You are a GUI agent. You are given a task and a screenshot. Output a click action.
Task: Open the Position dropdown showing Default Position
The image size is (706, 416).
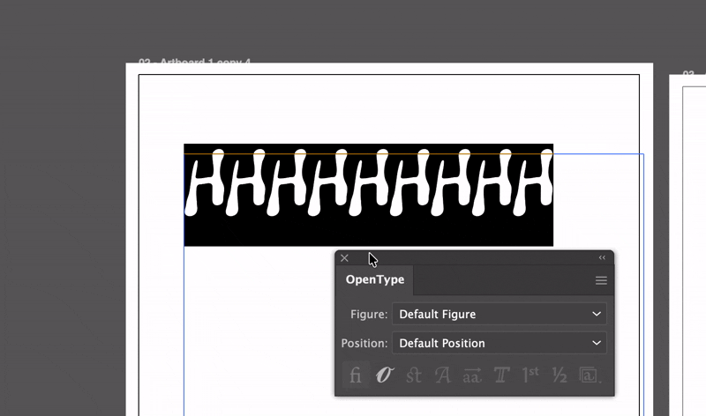[499, 343]
